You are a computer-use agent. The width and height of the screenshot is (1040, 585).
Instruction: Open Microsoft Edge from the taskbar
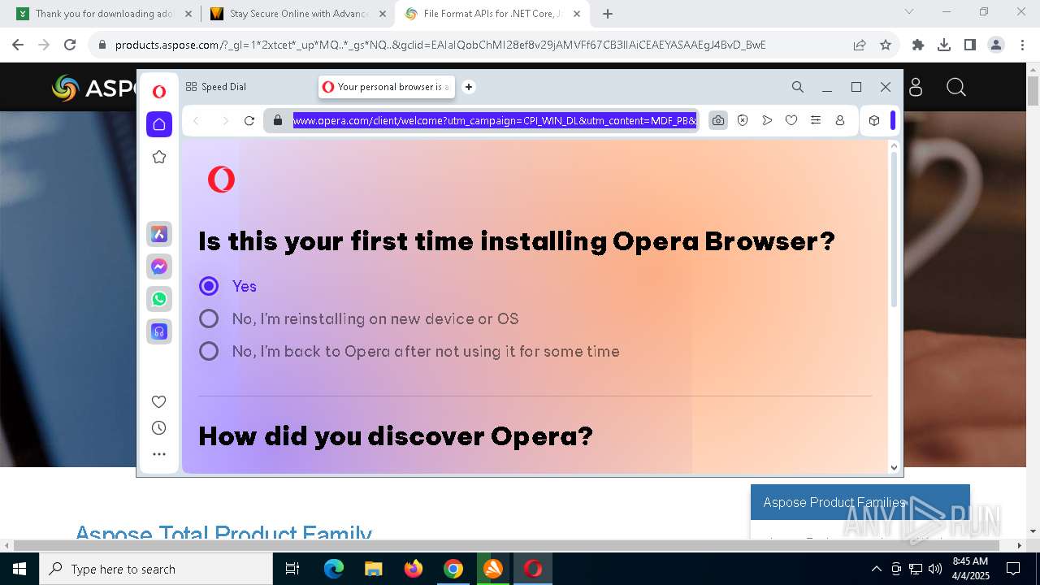(334, 569)
